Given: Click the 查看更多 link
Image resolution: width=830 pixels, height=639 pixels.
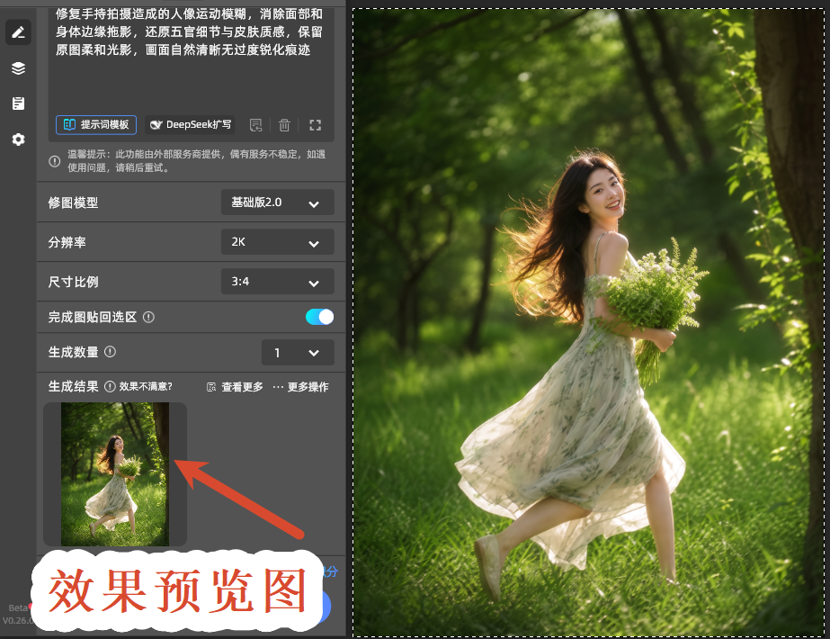Looking at the screenshot, I should [235, 387].
